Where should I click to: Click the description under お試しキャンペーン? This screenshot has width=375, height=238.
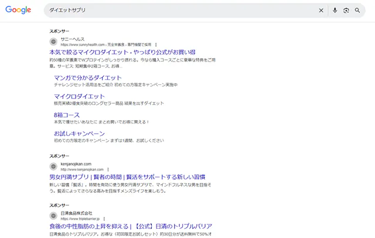pyautogui.click(x=109, y=141)
